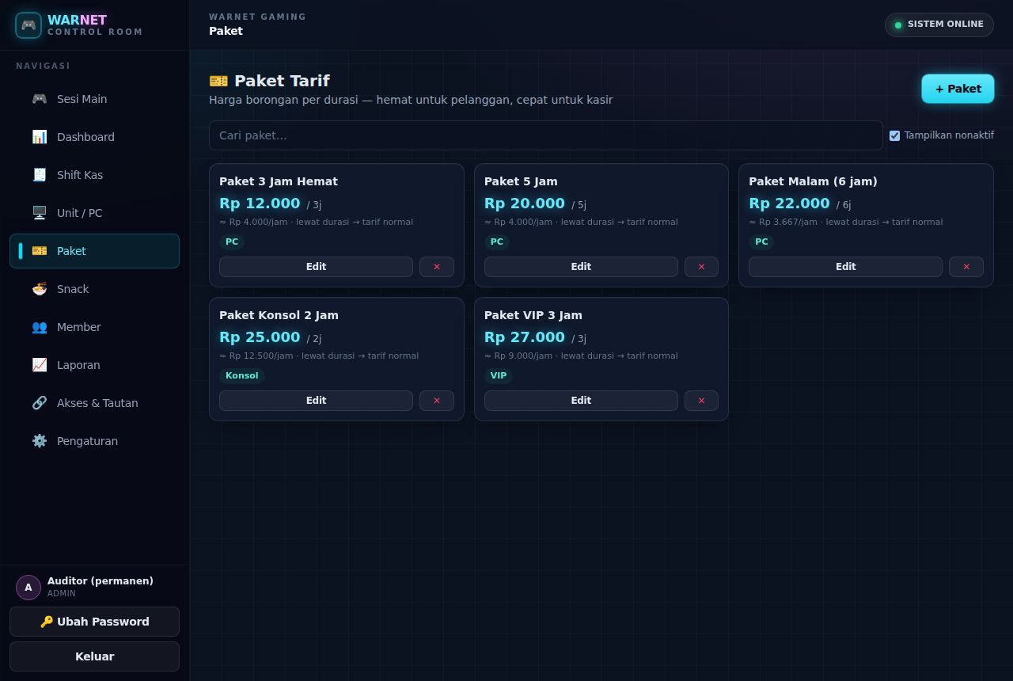Select the Shift Kas receipt icon
The image size is (1013, 681).
click(x=40, y=175)
